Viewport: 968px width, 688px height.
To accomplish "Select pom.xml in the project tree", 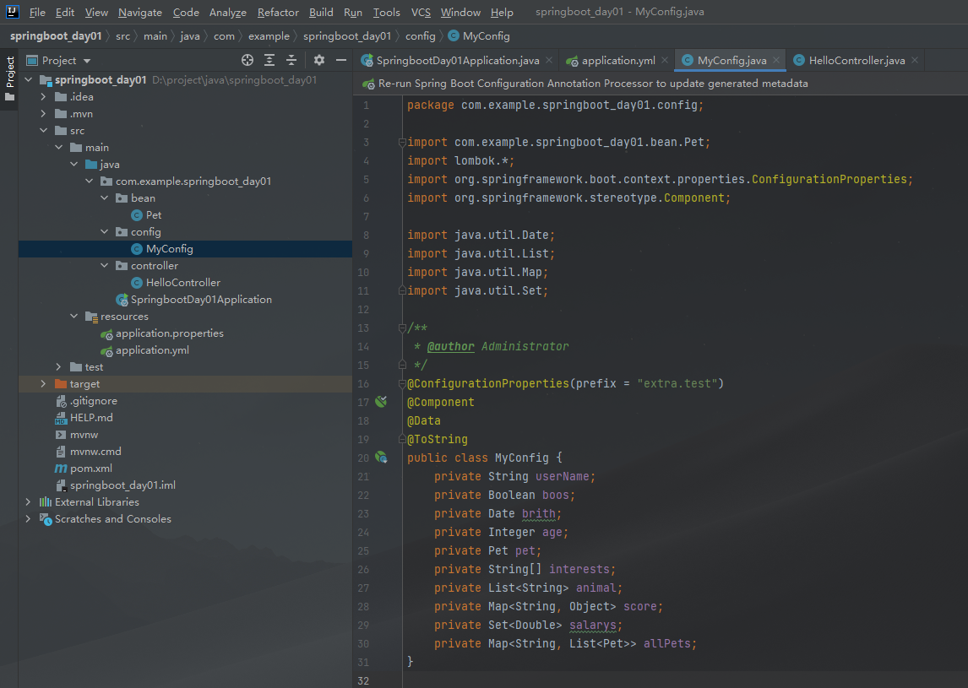I will point(91,469).
